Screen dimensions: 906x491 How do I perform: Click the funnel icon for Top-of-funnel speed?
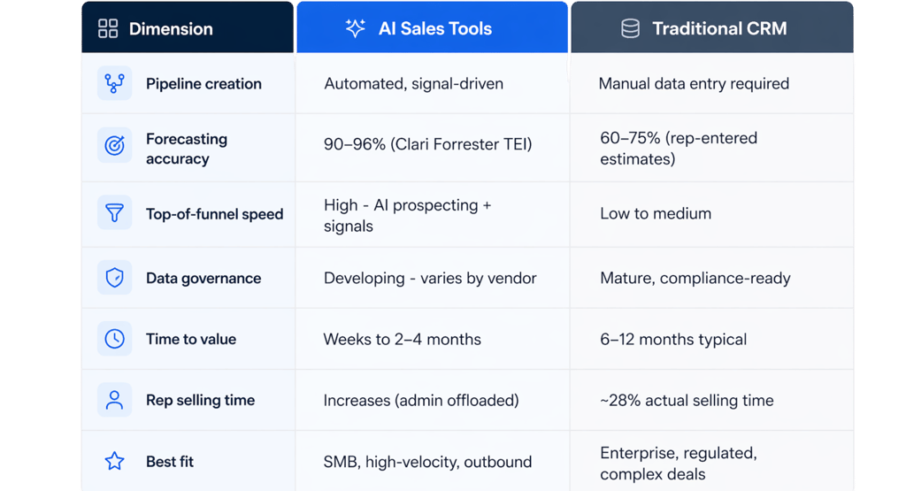click(x=114, y=213)
